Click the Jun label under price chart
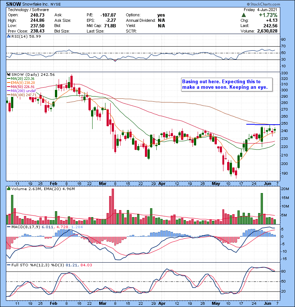This screenshot has width=295, height=307. (x=267, y=184)
